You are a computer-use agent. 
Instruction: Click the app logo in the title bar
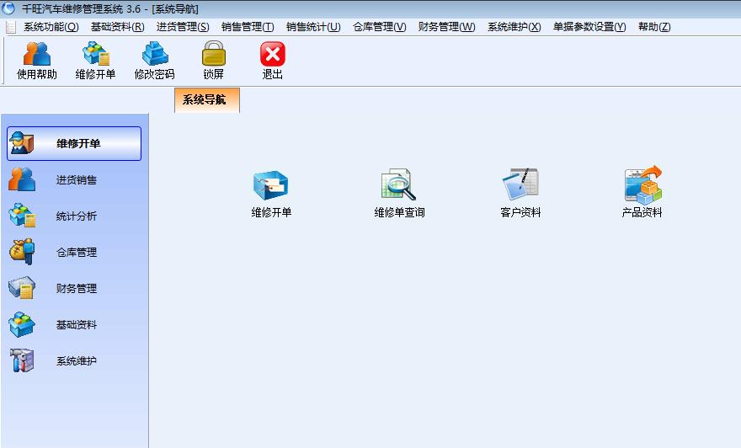pos(8,8)
